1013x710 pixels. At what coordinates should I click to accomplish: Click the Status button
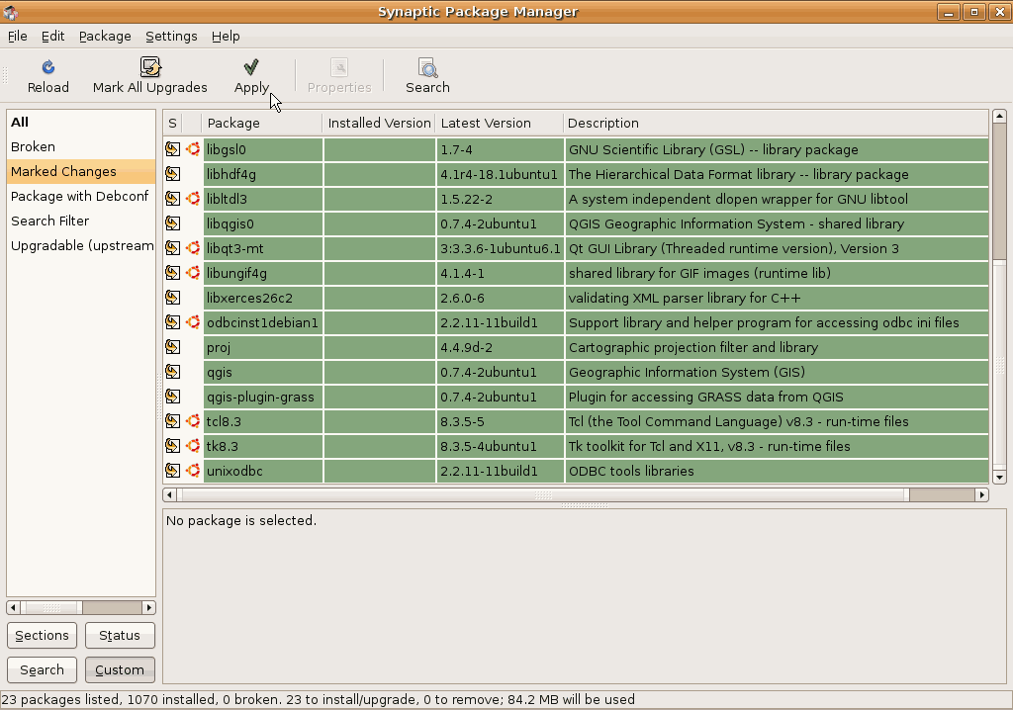(120, 635)
